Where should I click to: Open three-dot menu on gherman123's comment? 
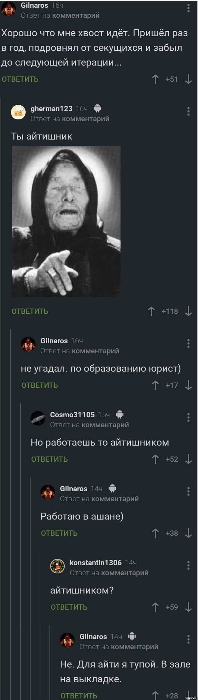click(x=188, y=111)
